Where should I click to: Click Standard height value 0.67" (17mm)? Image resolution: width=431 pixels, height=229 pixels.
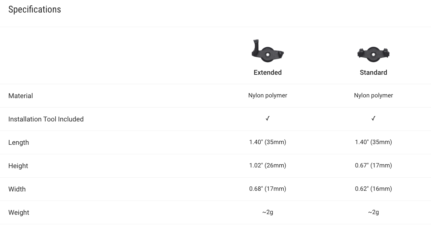click(x=373, y=165)
